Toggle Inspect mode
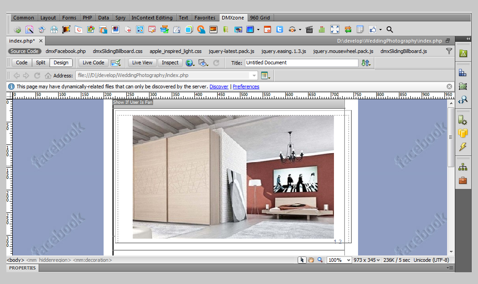478x284 pixels. pyautogui.click(x=170, y=63)
